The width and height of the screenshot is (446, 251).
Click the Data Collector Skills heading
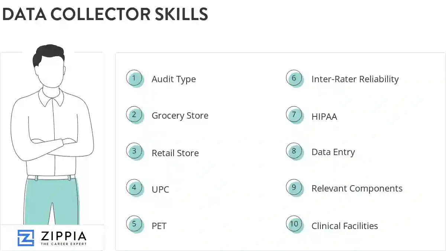pos(105,14)
